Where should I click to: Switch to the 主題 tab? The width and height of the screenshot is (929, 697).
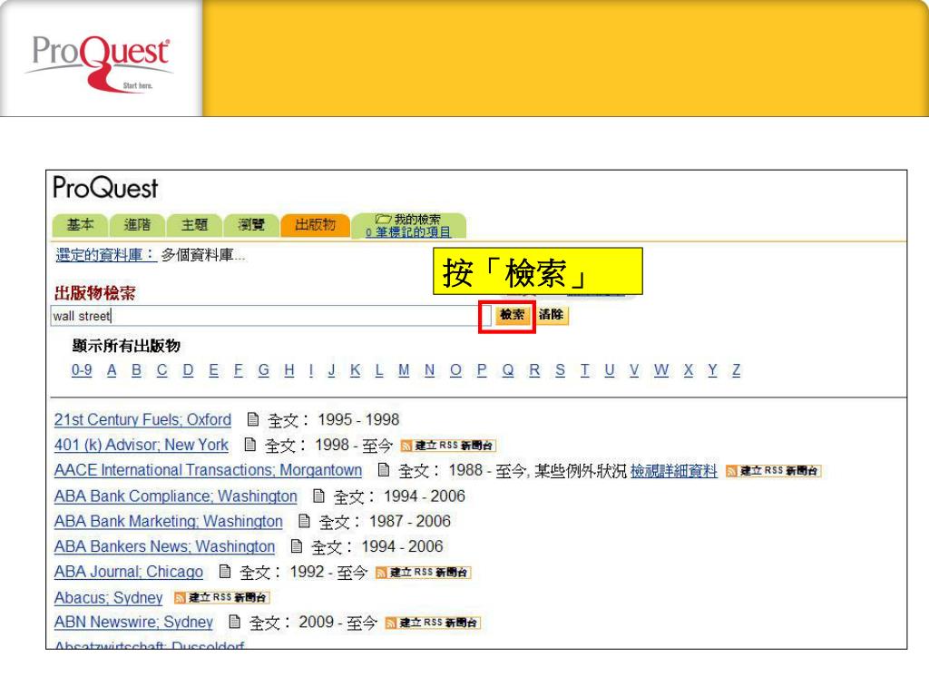(x=194, y=225)
